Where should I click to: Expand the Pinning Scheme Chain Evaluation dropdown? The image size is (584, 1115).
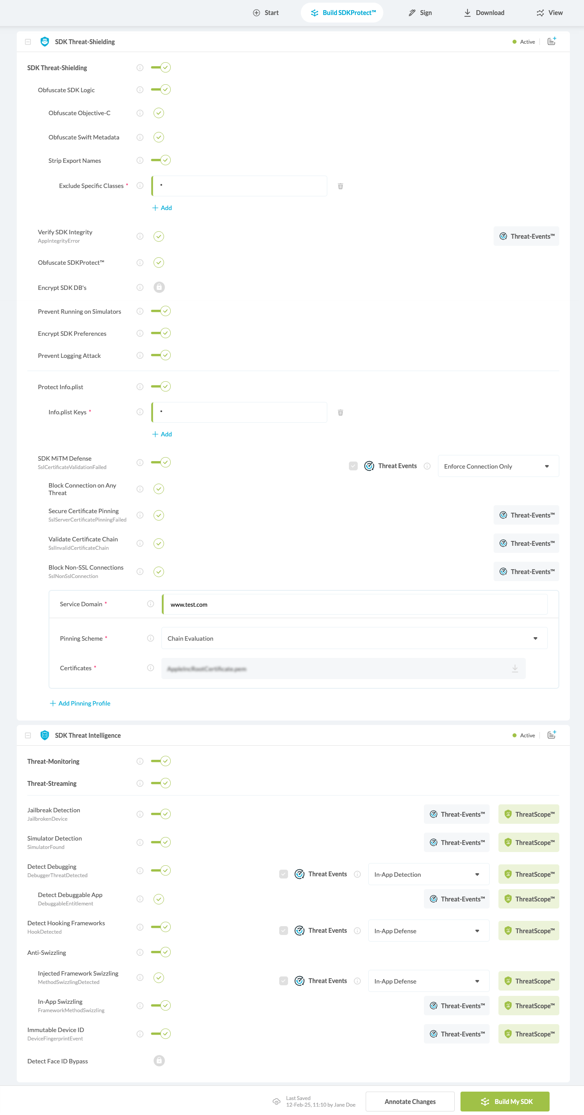[354, 638]
